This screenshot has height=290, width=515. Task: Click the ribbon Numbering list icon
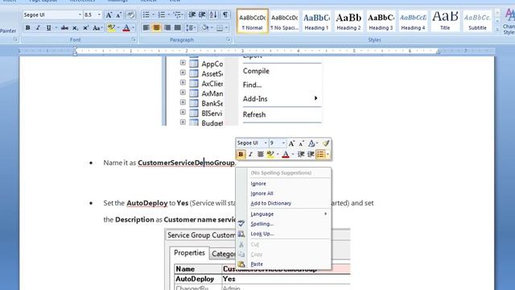click(162, 14)
